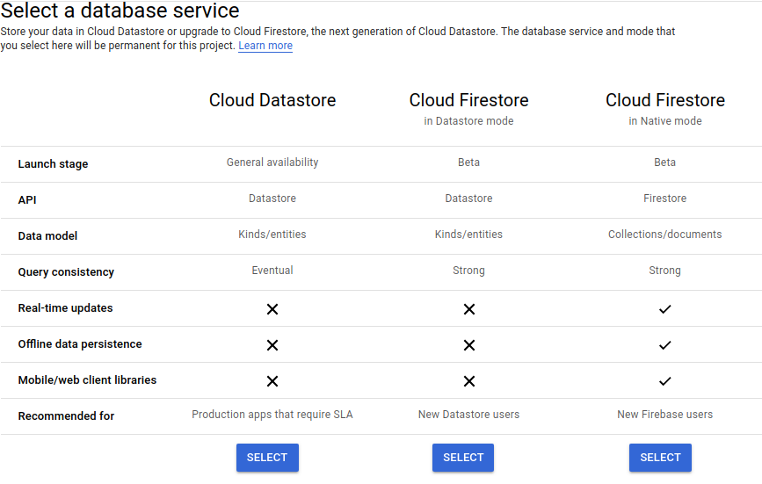Click the 'API' row label
This screenshot has height=484, width=762.
pos(27,200)
